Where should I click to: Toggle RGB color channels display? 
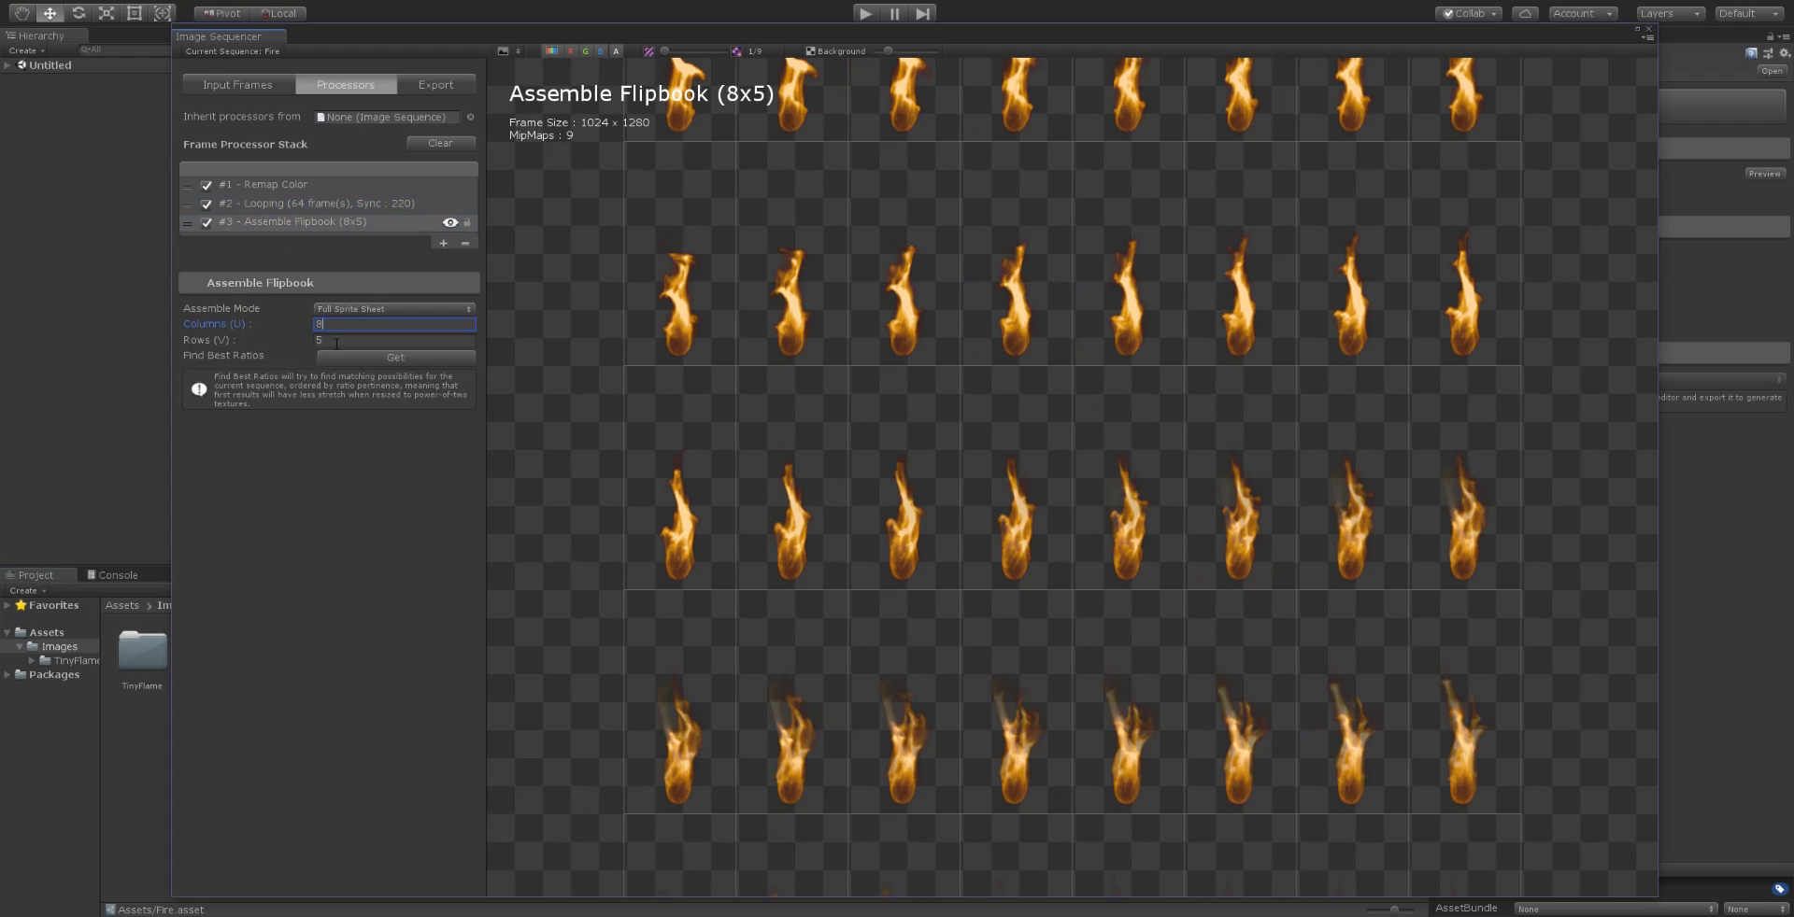551,51
